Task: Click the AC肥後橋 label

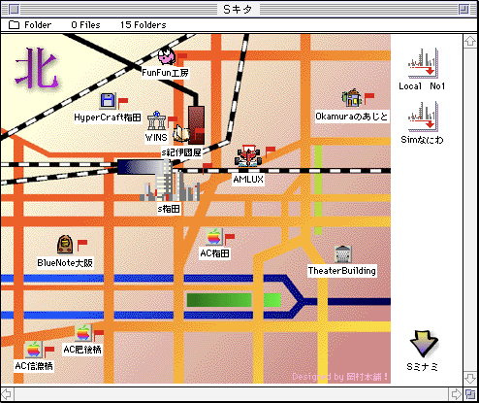Action: pyautogui.click(x=82, y=350)
